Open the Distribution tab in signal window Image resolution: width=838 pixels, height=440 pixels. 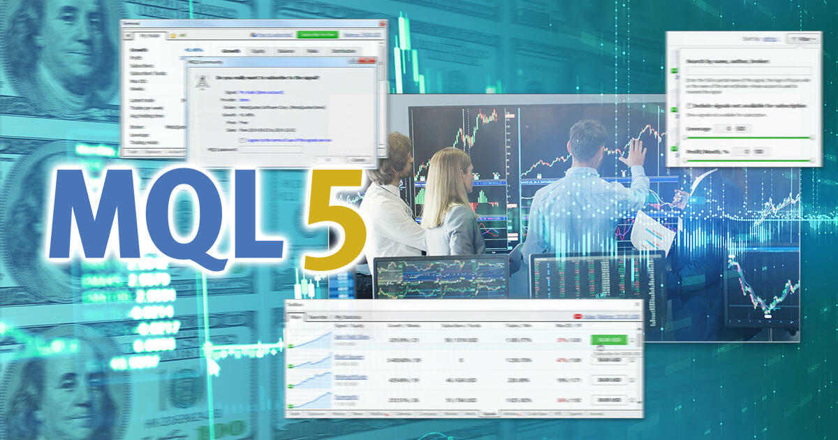344,51
